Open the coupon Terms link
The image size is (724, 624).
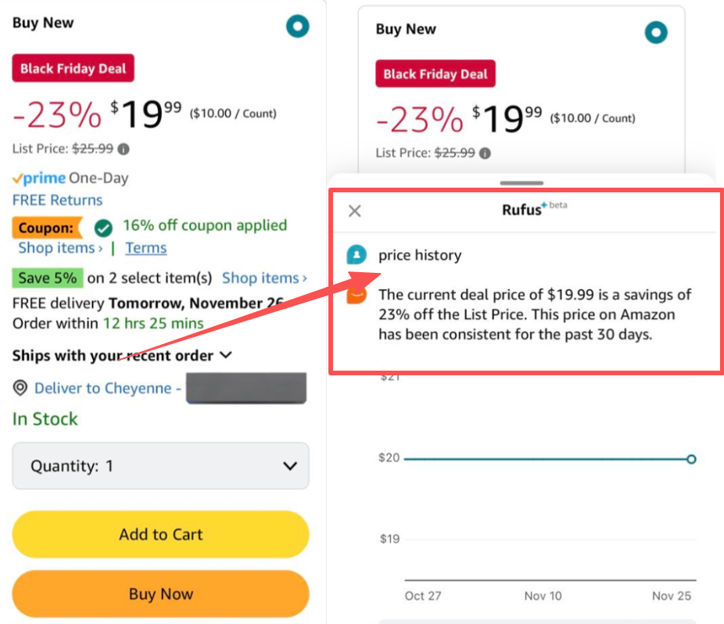click(145, 248)
